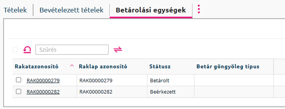
Task: Click into the Szűrés filter field
Action: coord(72,50)
